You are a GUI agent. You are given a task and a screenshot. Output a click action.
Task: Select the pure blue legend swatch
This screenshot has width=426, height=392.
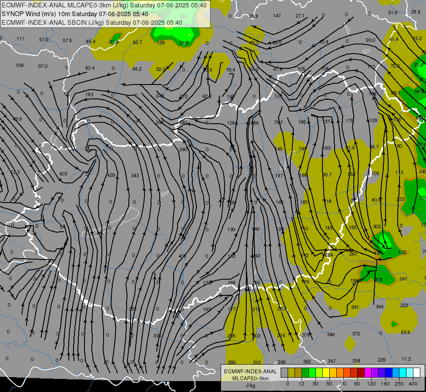tap(389, 372)
